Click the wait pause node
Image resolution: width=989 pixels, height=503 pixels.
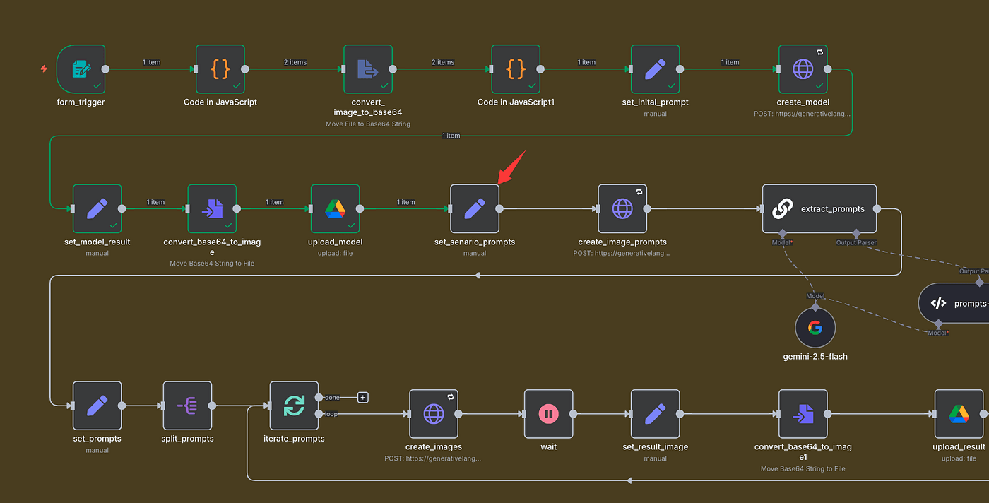(x=548, y=414)
